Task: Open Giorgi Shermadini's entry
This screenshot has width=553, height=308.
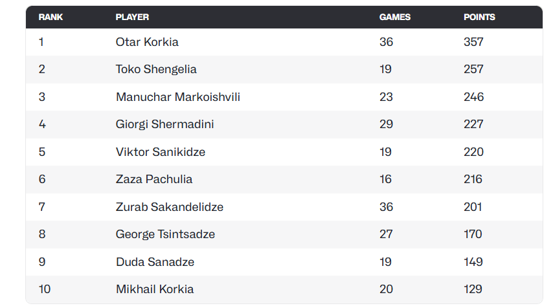Action: (164, 124)
